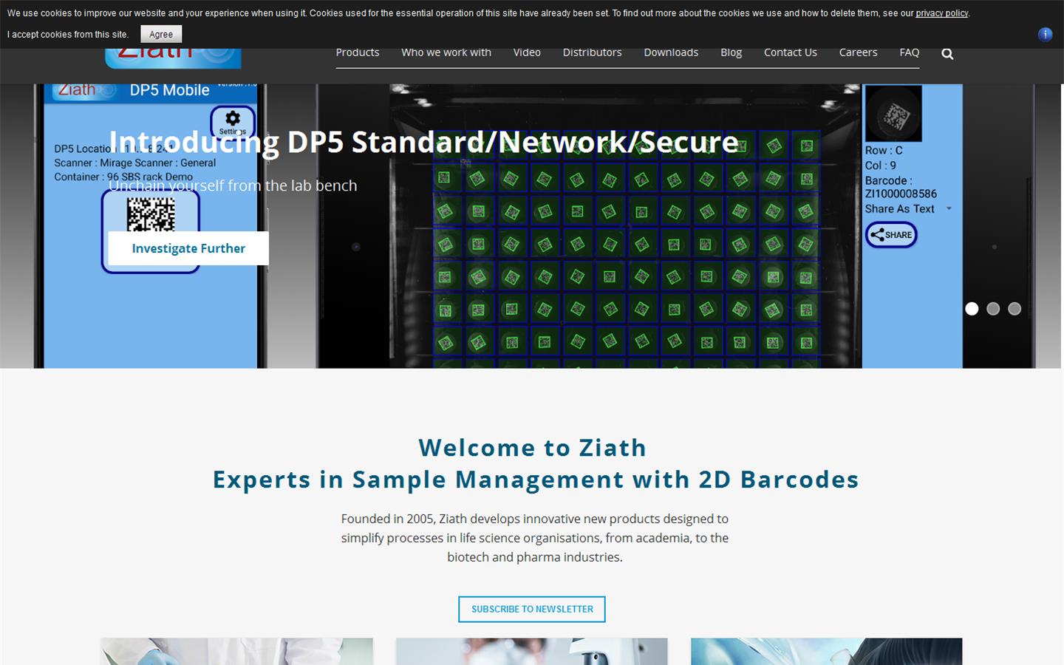Click the QR code on the phone mockup
This screenshot has width=1064, height=665.
tap(152, 214)
